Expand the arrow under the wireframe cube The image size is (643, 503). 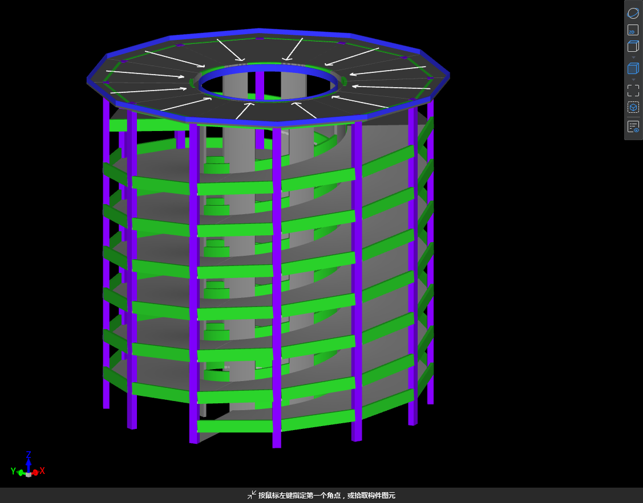point(633,58)
